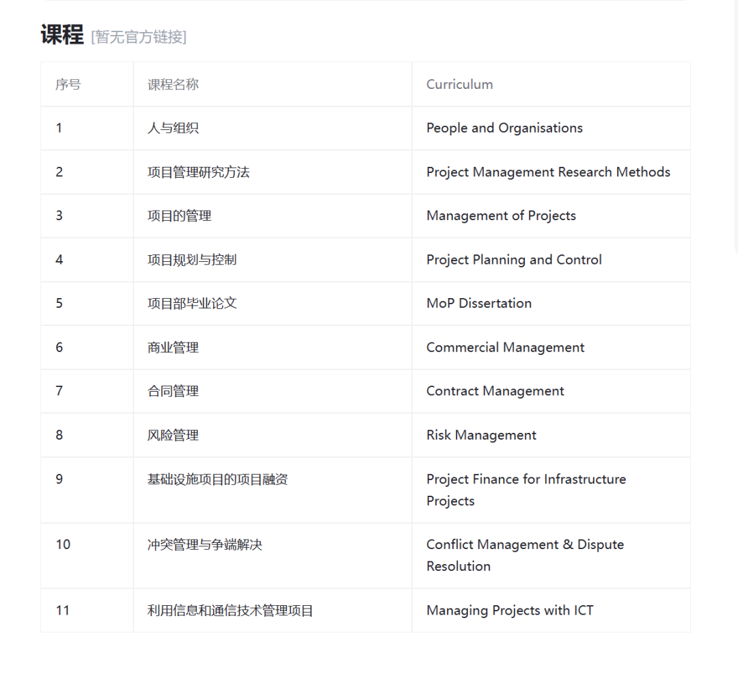Click the 商业管理 course name
738x679 pixels.
(x=173, y=347)
